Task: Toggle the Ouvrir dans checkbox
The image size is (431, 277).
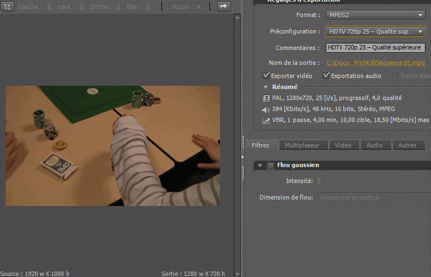Action: pyautogui.click(x=395, y=76)
